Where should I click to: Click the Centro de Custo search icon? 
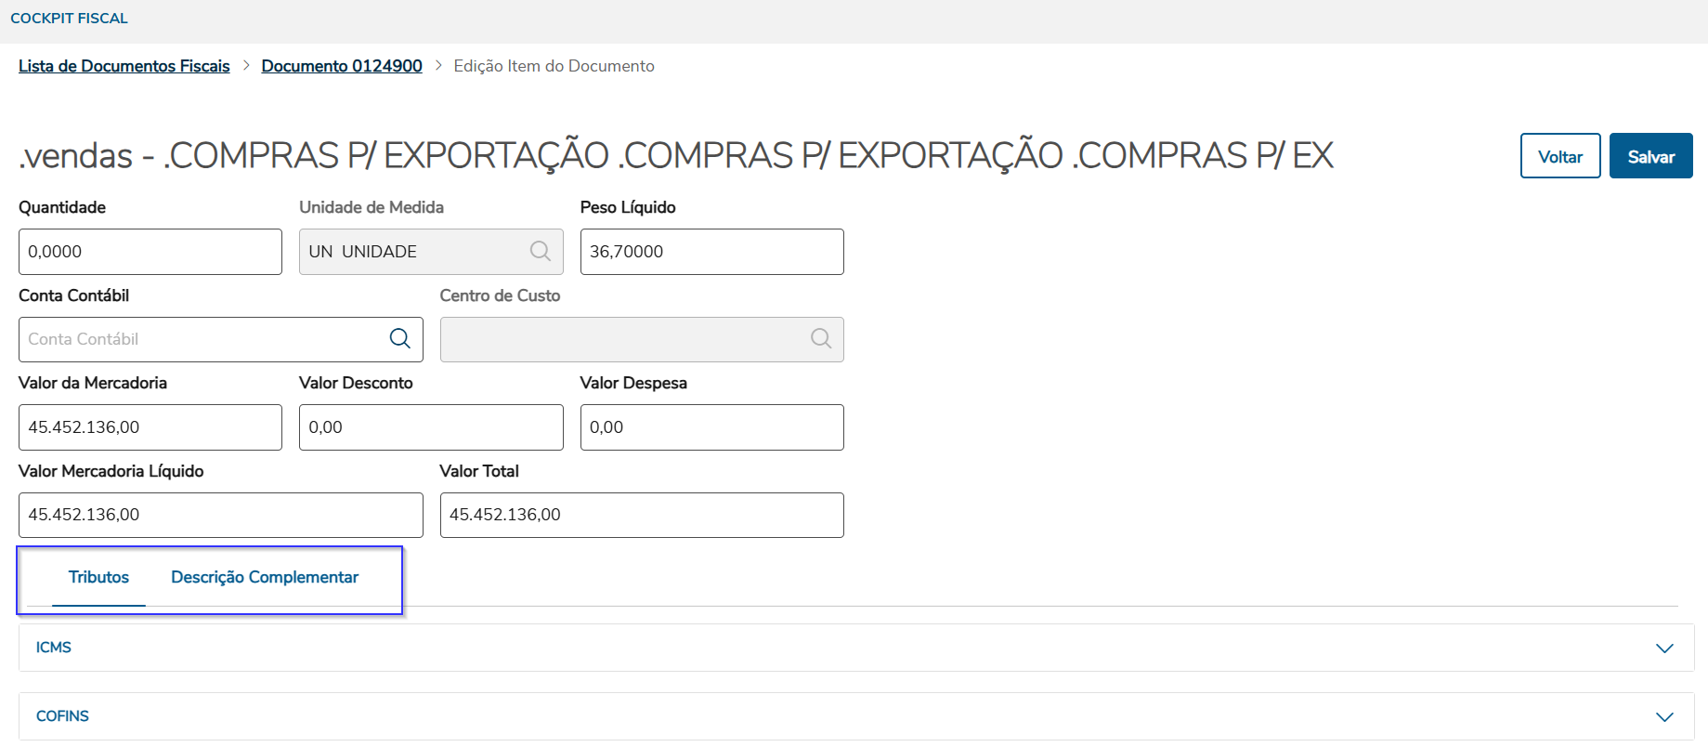[x=821, y=339]
